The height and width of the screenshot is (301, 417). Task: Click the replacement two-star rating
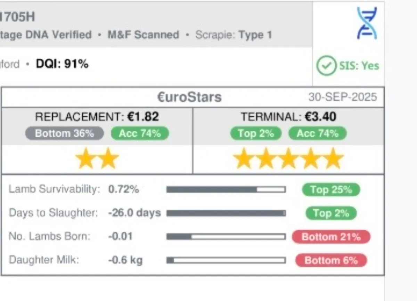click(x=97, y=159)
